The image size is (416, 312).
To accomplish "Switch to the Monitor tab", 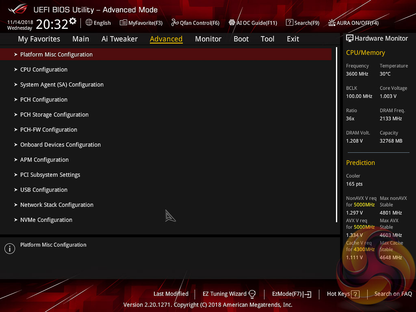I will click(208, 39).
